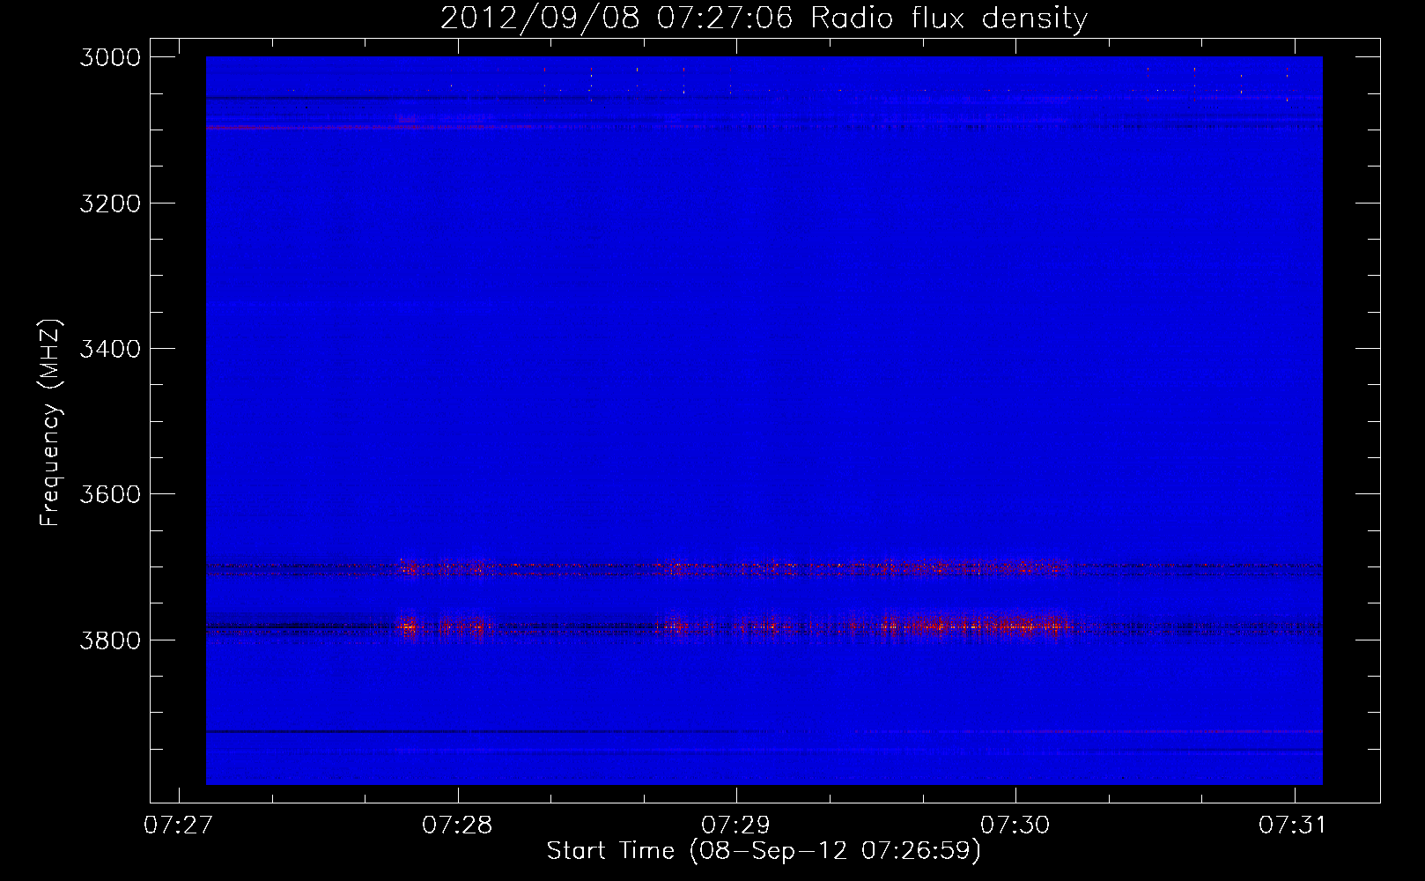Select the 3200 frequency axis label
Viewport: 1425px width, 881px height.
tap(110, 204)
